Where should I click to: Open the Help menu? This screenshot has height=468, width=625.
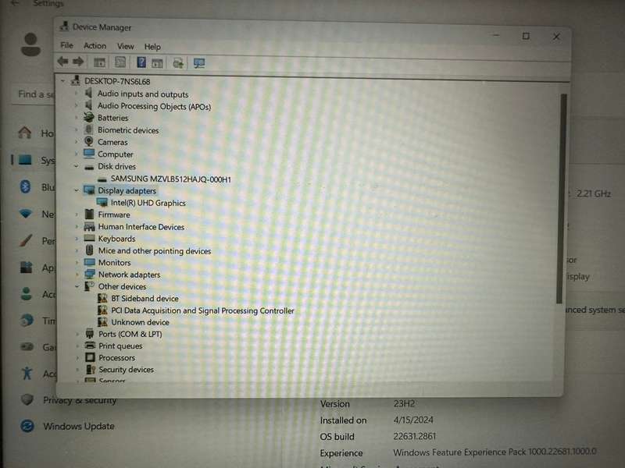(x=152, y=47)
